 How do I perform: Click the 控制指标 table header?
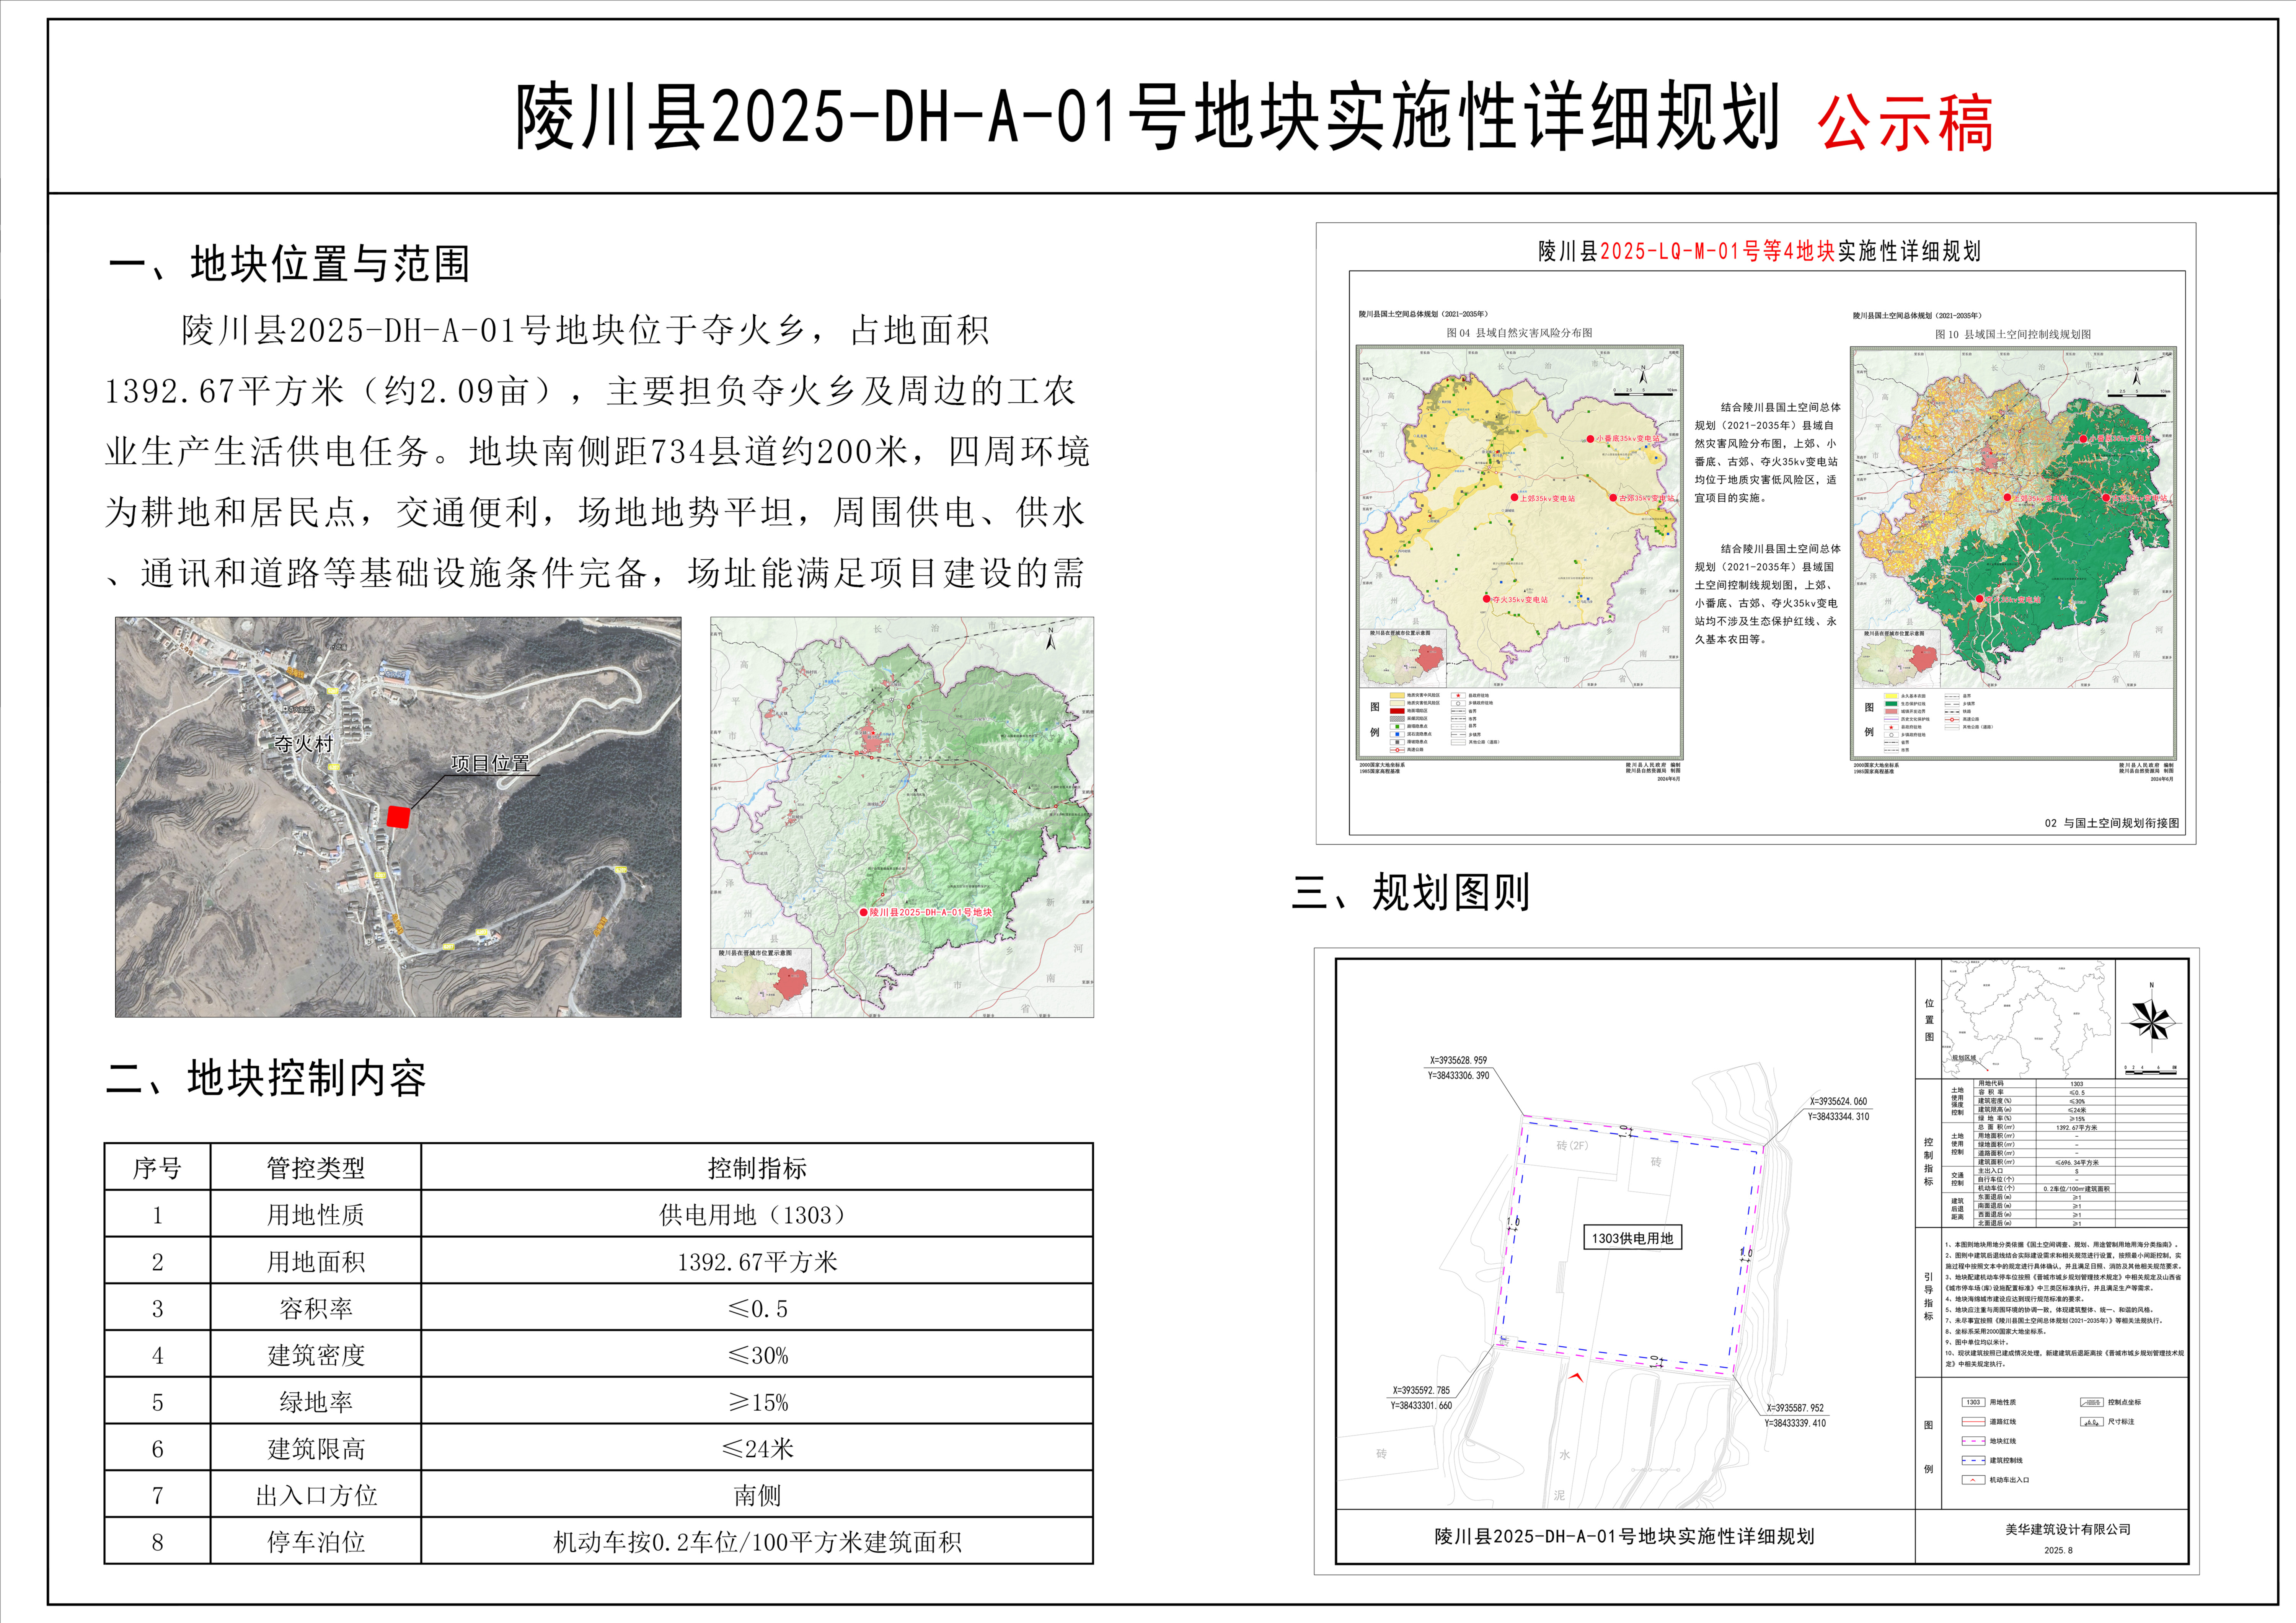pos(757,1167)
